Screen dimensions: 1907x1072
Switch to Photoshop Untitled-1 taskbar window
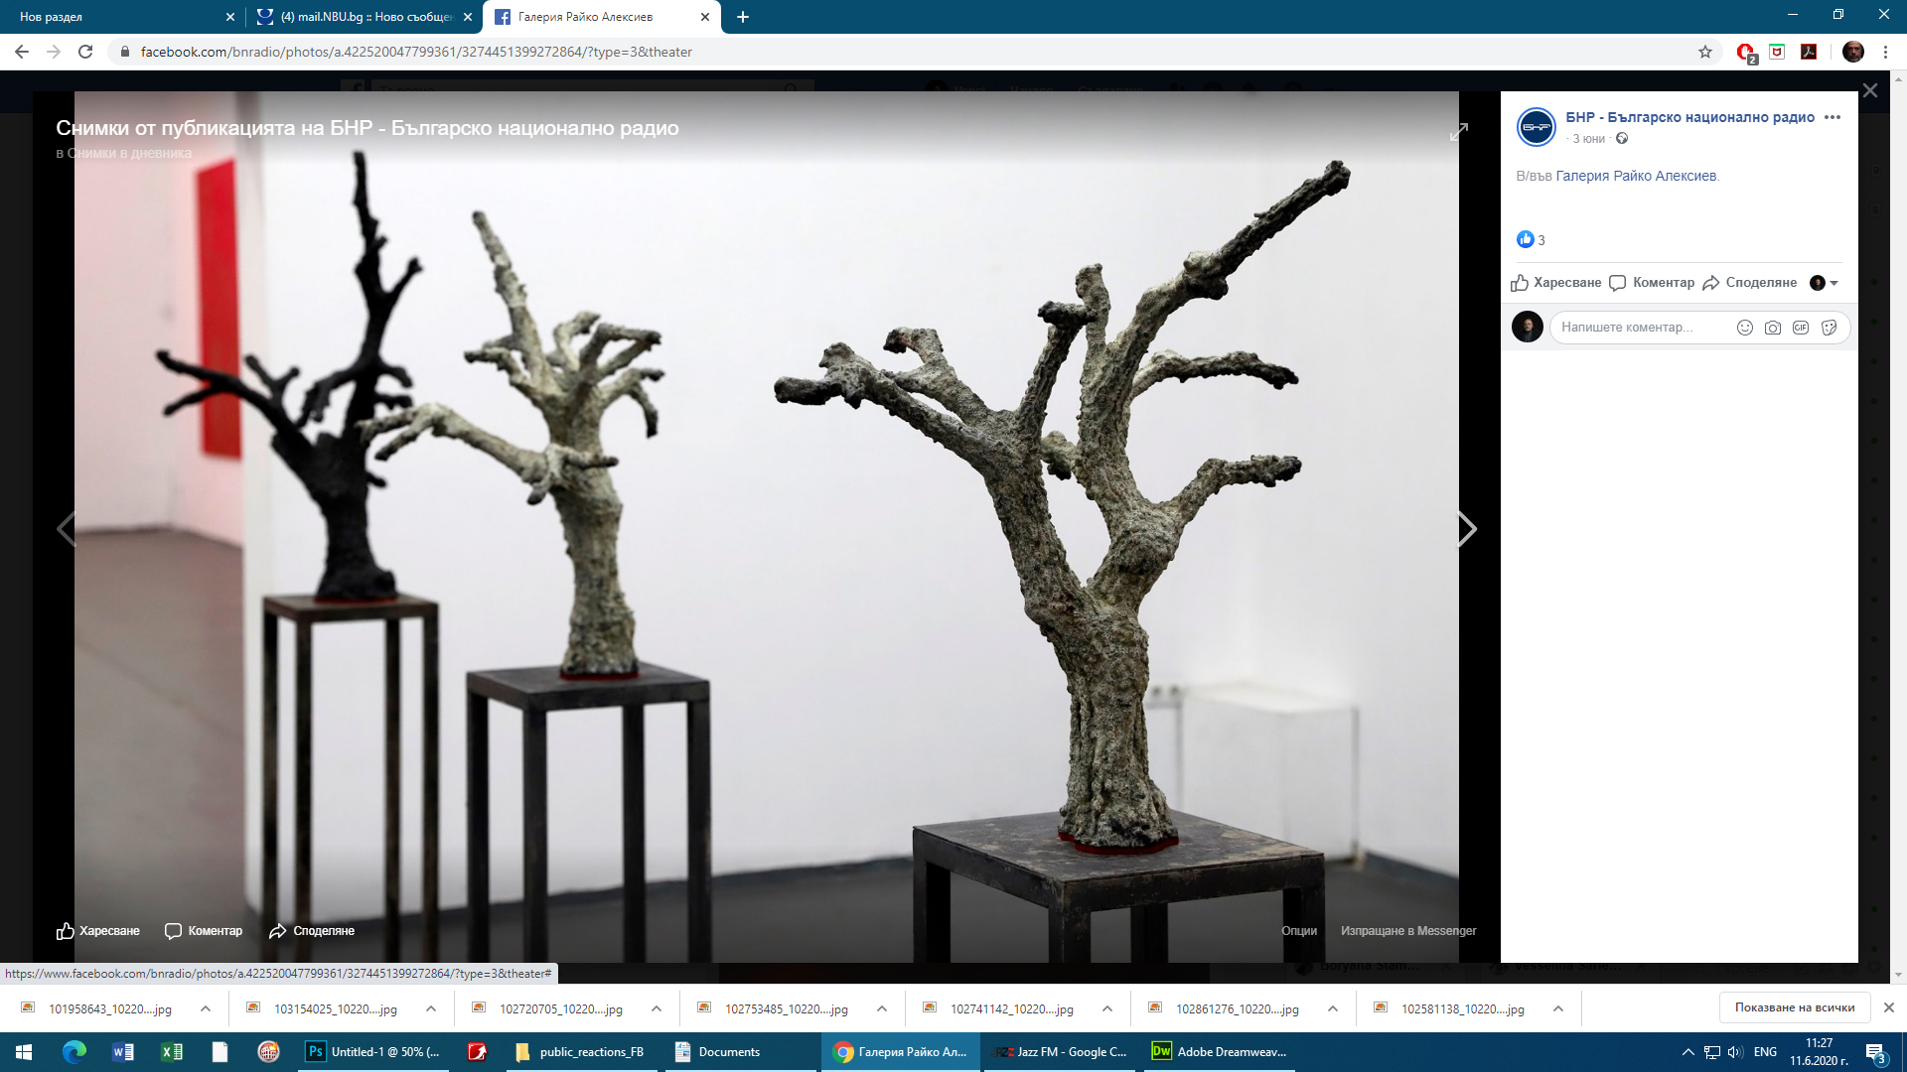click(x=374, y=1052)
